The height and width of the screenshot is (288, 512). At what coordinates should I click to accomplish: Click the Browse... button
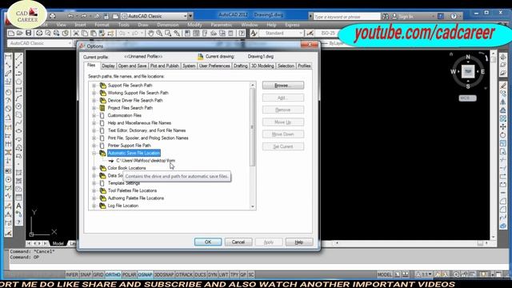pos(282,86)
